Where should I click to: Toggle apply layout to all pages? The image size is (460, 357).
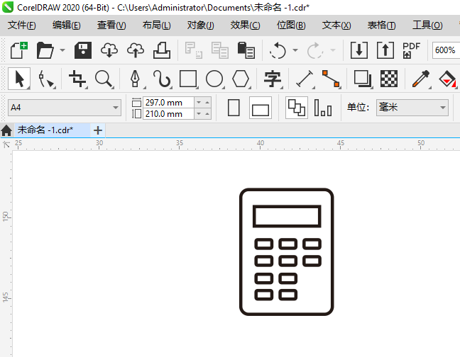297,108
